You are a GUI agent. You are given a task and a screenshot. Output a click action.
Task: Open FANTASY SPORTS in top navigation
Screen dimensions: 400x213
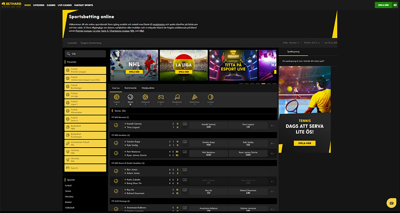pyautogui.click(x=84, y=5)
